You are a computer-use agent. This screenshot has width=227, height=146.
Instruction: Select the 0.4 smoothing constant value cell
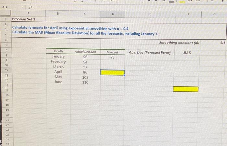tap(222, 43)
